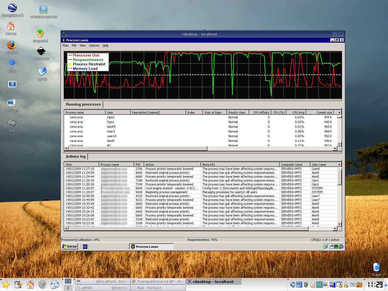
Task: Sort actions log by Computer name column
Action: (x=295, y=165)
